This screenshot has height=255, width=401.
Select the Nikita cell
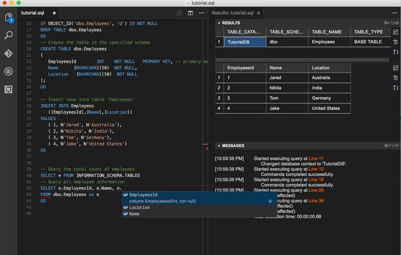coord(287,88)
